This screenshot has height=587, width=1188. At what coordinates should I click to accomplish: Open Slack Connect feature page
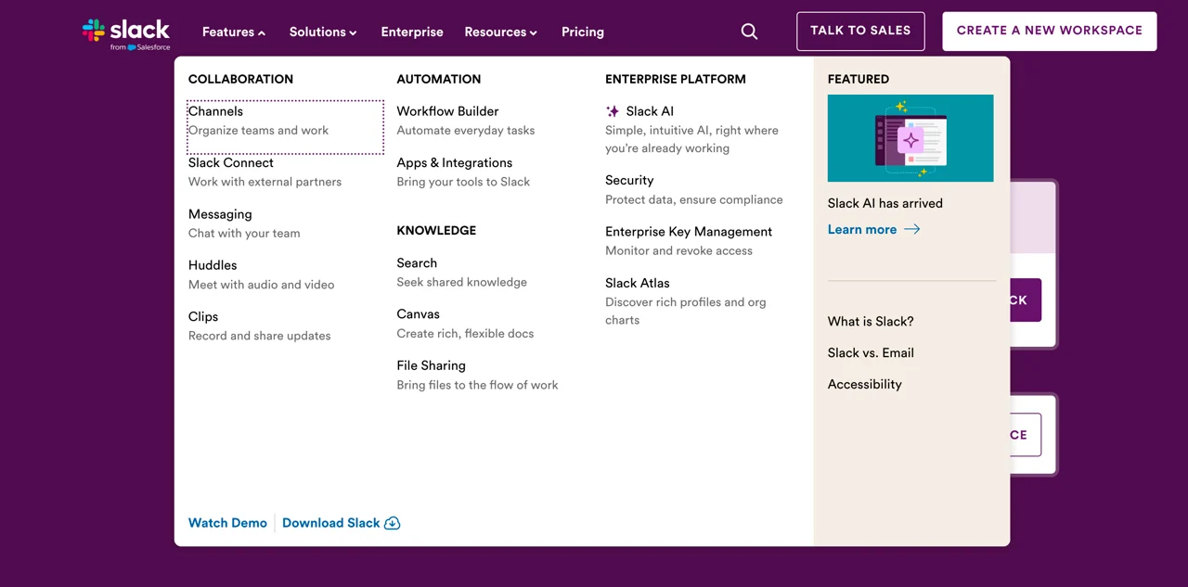pos(231,162)
